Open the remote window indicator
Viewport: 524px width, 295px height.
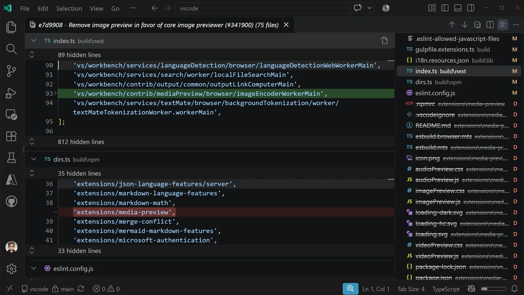point(10,288)
